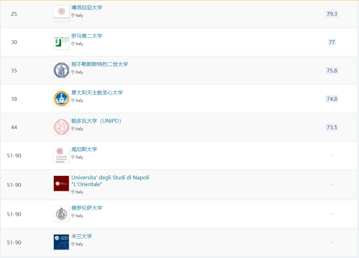Click the location pin under 意大利天主教圣心大学
This screenshot has width=359, height=258.
(x=73, y=100)
